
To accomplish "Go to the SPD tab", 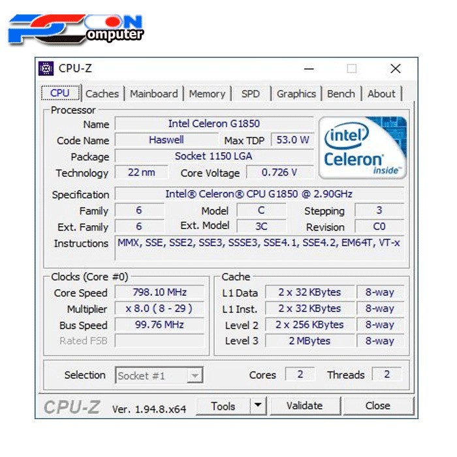I will pos(250,93).
